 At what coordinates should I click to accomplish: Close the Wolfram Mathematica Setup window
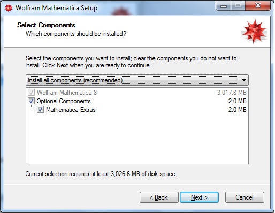pyautogui.click(x=258, y=6)
